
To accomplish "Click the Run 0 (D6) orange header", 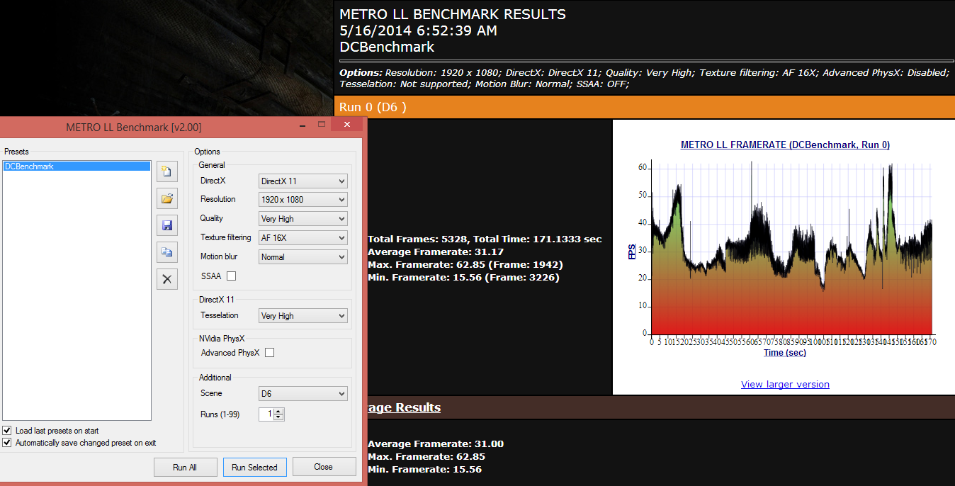I will pyautogui.click(x=644, y=107).
